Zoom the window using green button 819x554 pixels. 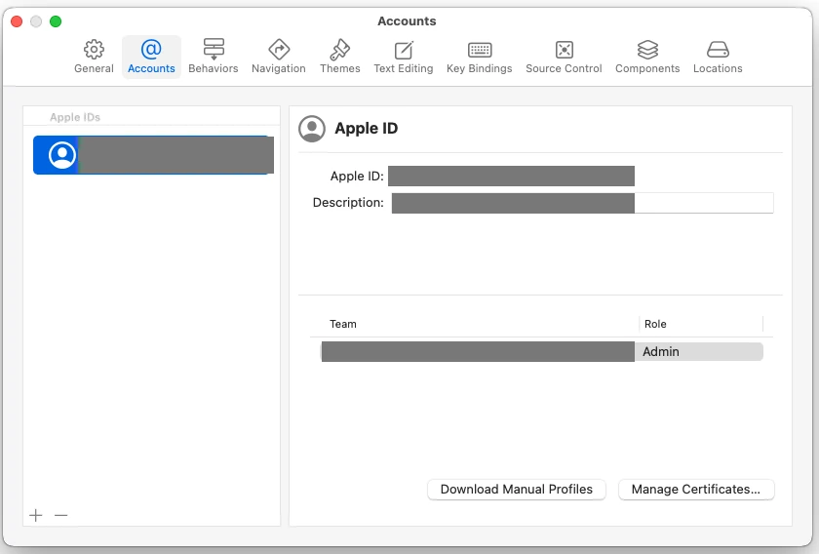[56, 21]
